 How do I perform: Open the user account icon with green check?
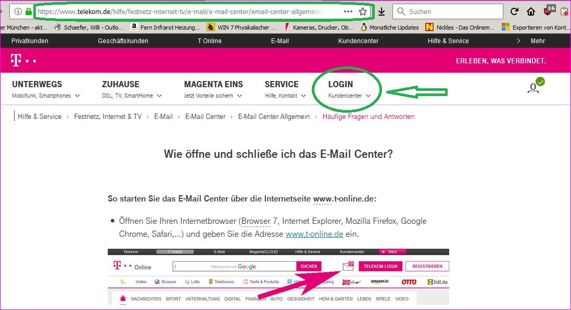coord(535,86)
